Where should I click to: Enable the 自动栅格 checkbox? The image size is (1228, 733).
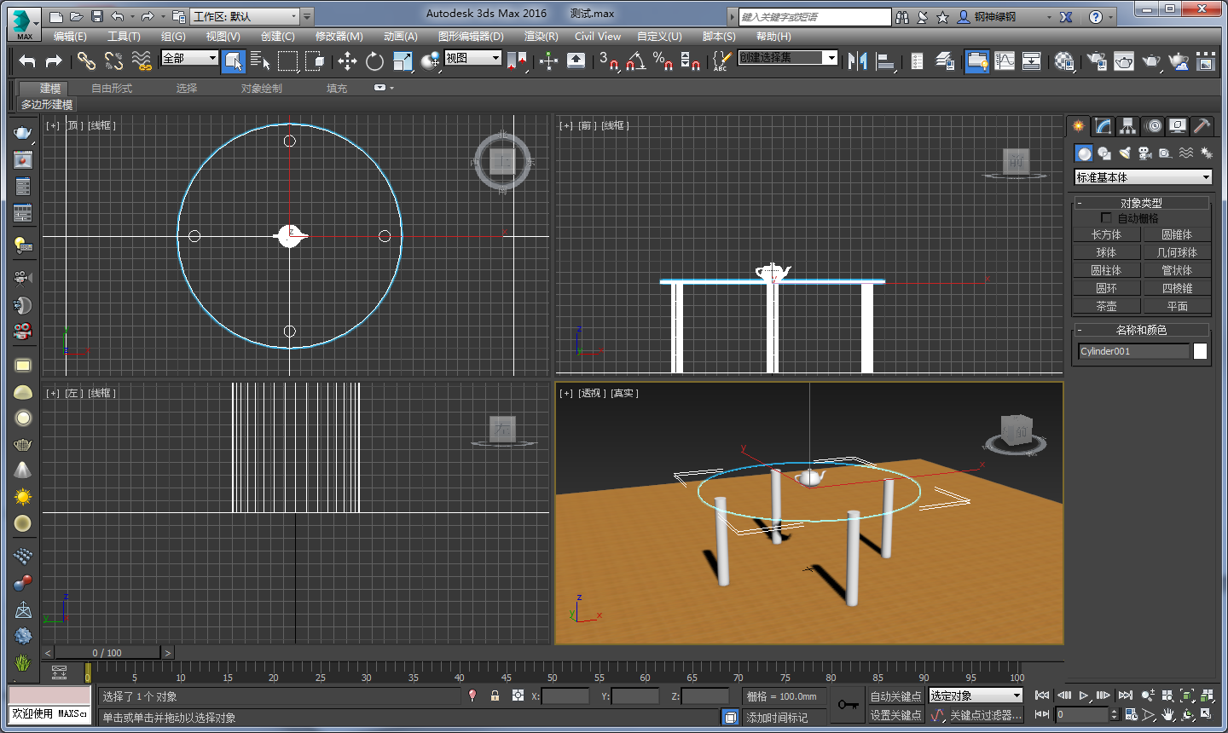(x=1106, y=218)
